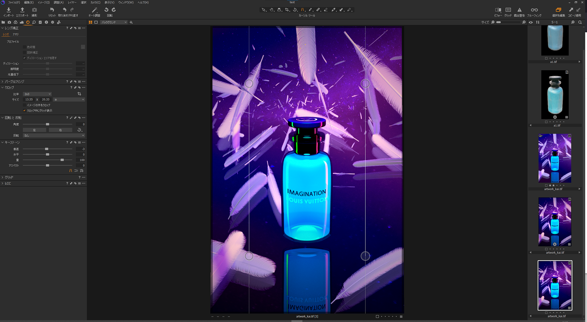The width and height of the screenshot is (587, 322).
Task: Click free rotate icon in Rotation panel
Action: [x=79, y=130]
